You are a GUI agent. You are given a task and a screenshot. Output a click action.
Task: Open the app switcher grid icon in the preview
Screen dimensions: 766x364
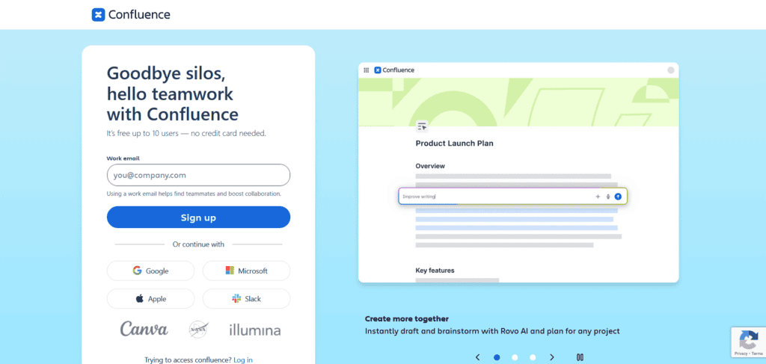pyautogui.click(x=367, y=70)
